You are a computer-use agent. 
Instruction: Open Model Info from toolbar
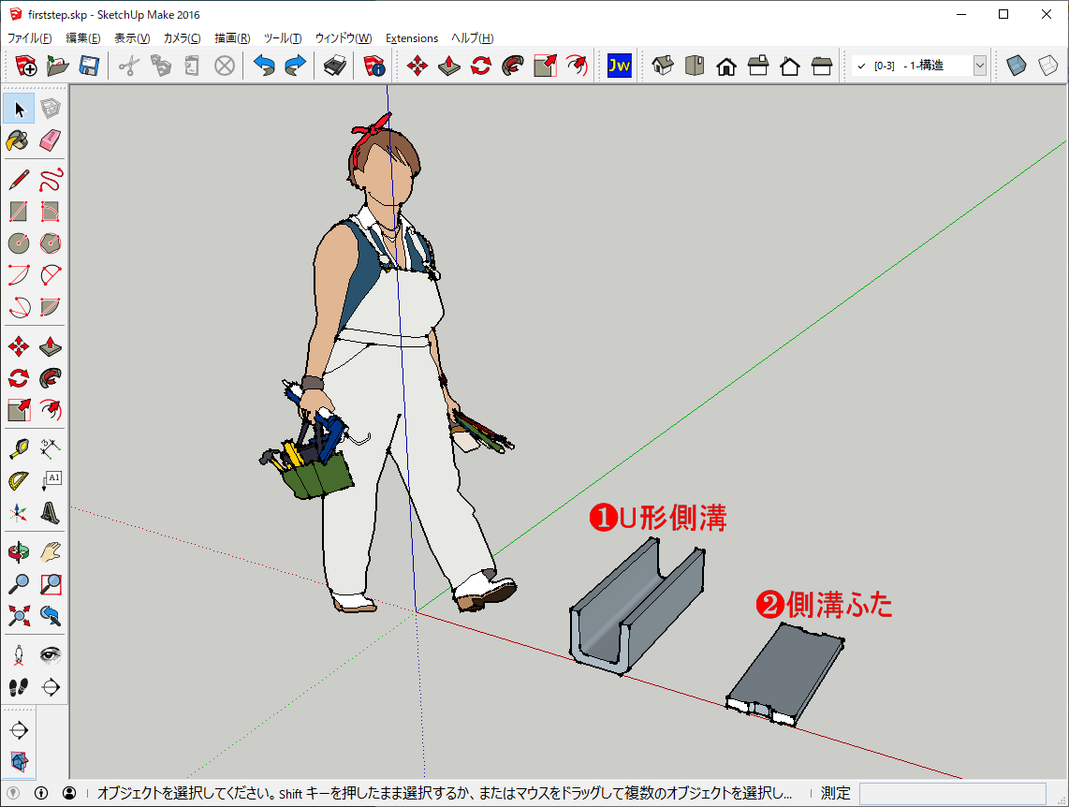pyautogui.click(x=373, y=66)
